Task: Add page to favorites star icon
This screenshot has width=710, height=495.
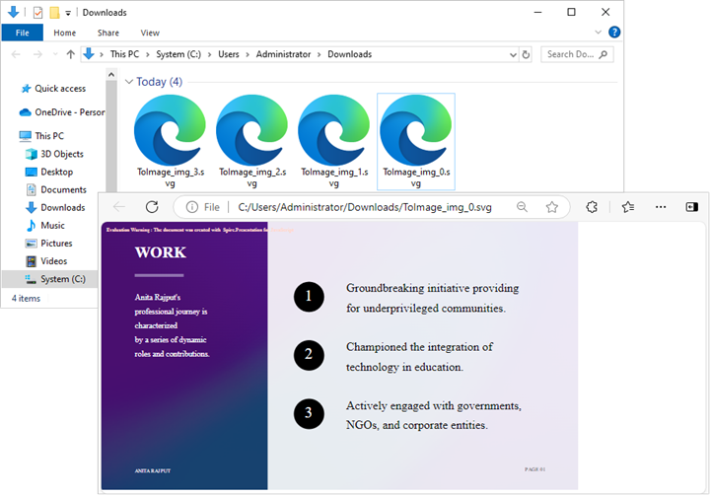Action: (x=551, y=207)
